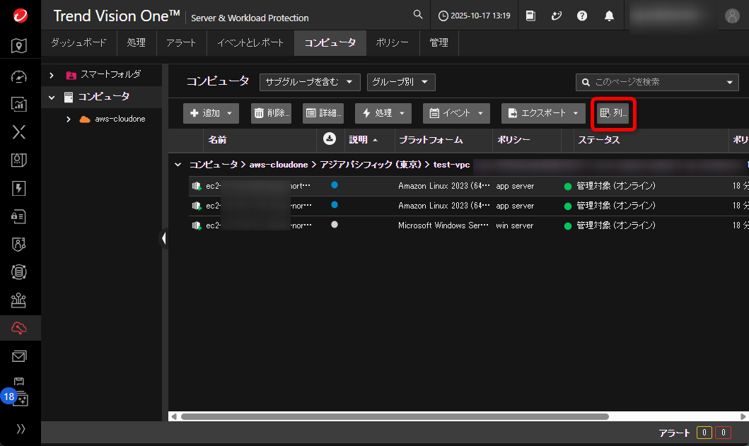Sort by the ステータス column header
The image size is (749, 446).
click(x=598, y=140)
